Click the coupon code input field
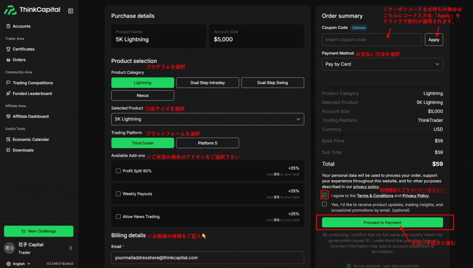Image resolution: width=473 pixels, height=268 pixels. (371, 40)
